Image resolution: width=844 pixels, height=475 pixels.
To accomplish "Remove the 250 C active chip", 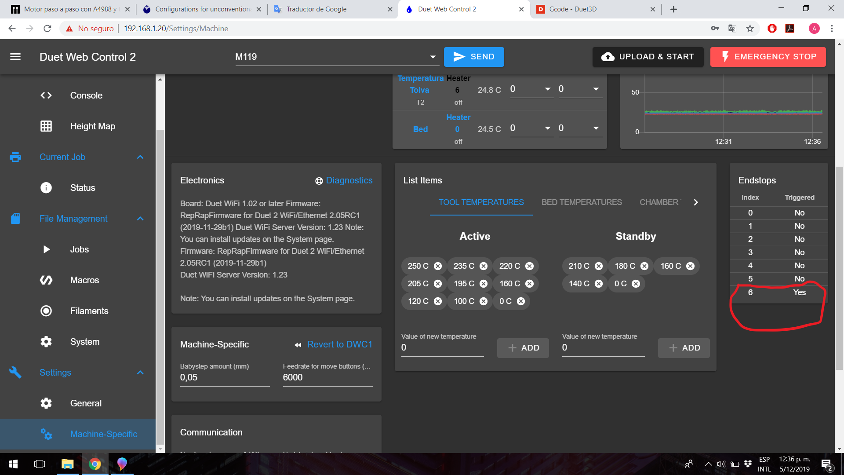I will (x=438, y=266).
